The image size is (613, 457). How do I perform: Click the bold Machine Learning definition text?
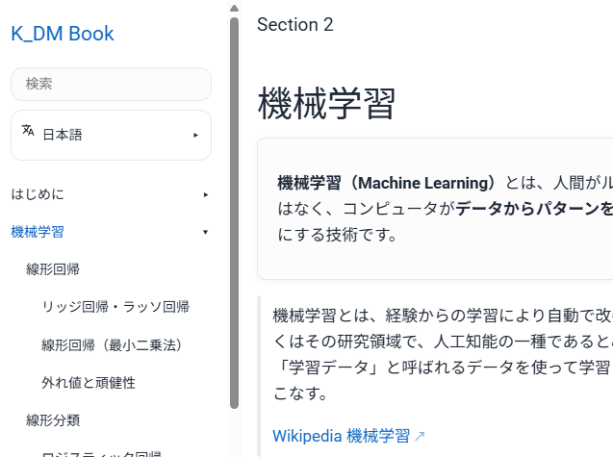click(387, 183)
